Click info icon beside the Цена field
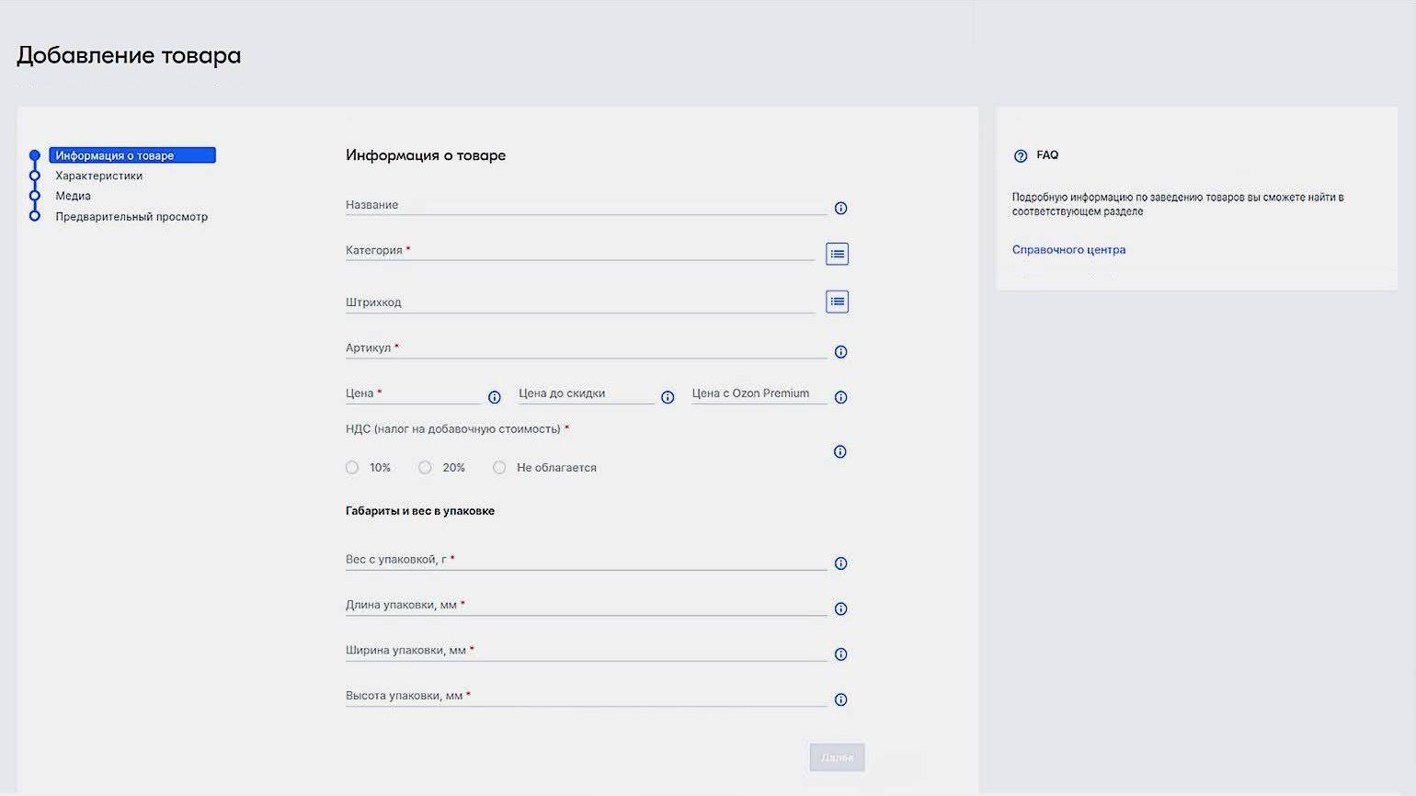 (x=495, y=398)
